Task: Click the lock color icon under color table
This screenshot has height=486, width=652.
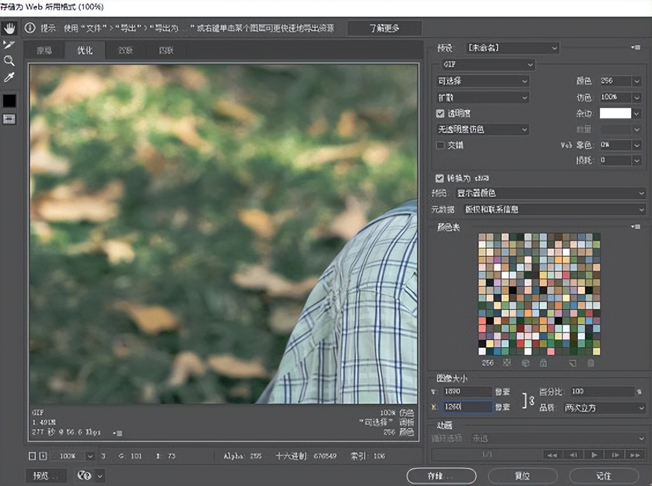Action: coord(543,363)
